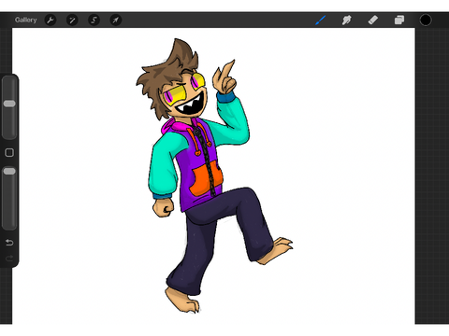Viewport: 449px width, 336px height.
Task: Activate the Transform arrow tool
Action: (116, 21)
